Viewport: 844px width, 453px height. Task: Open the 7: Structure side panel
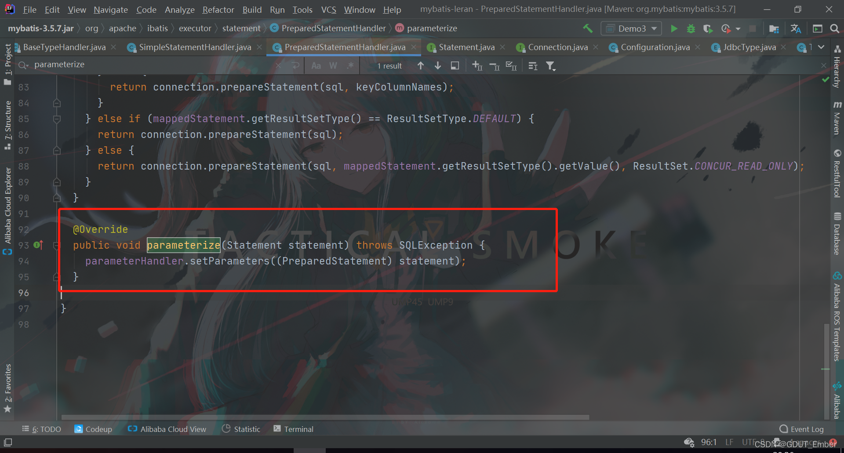pyautogui.click(x=7, y=125)
